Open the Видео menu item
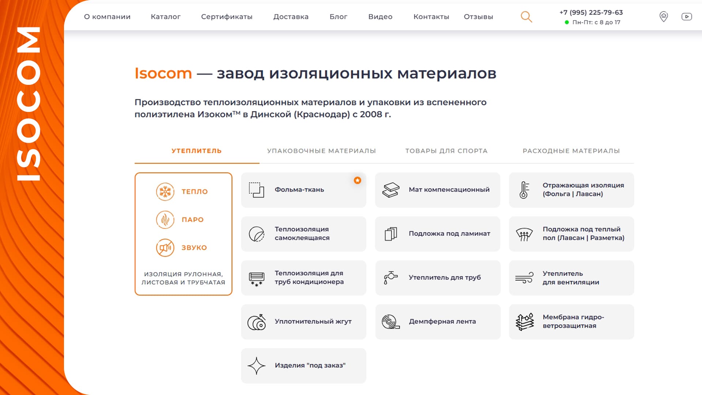The image size is (702, 395). (x=380, y=17)
